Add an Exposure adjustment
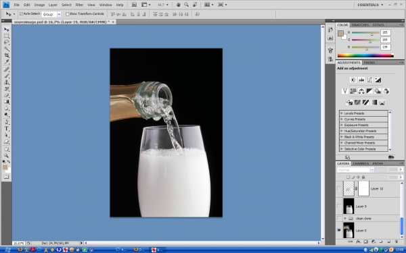The height and width of the screenshot is (253, 406). [x=378, y=80]
